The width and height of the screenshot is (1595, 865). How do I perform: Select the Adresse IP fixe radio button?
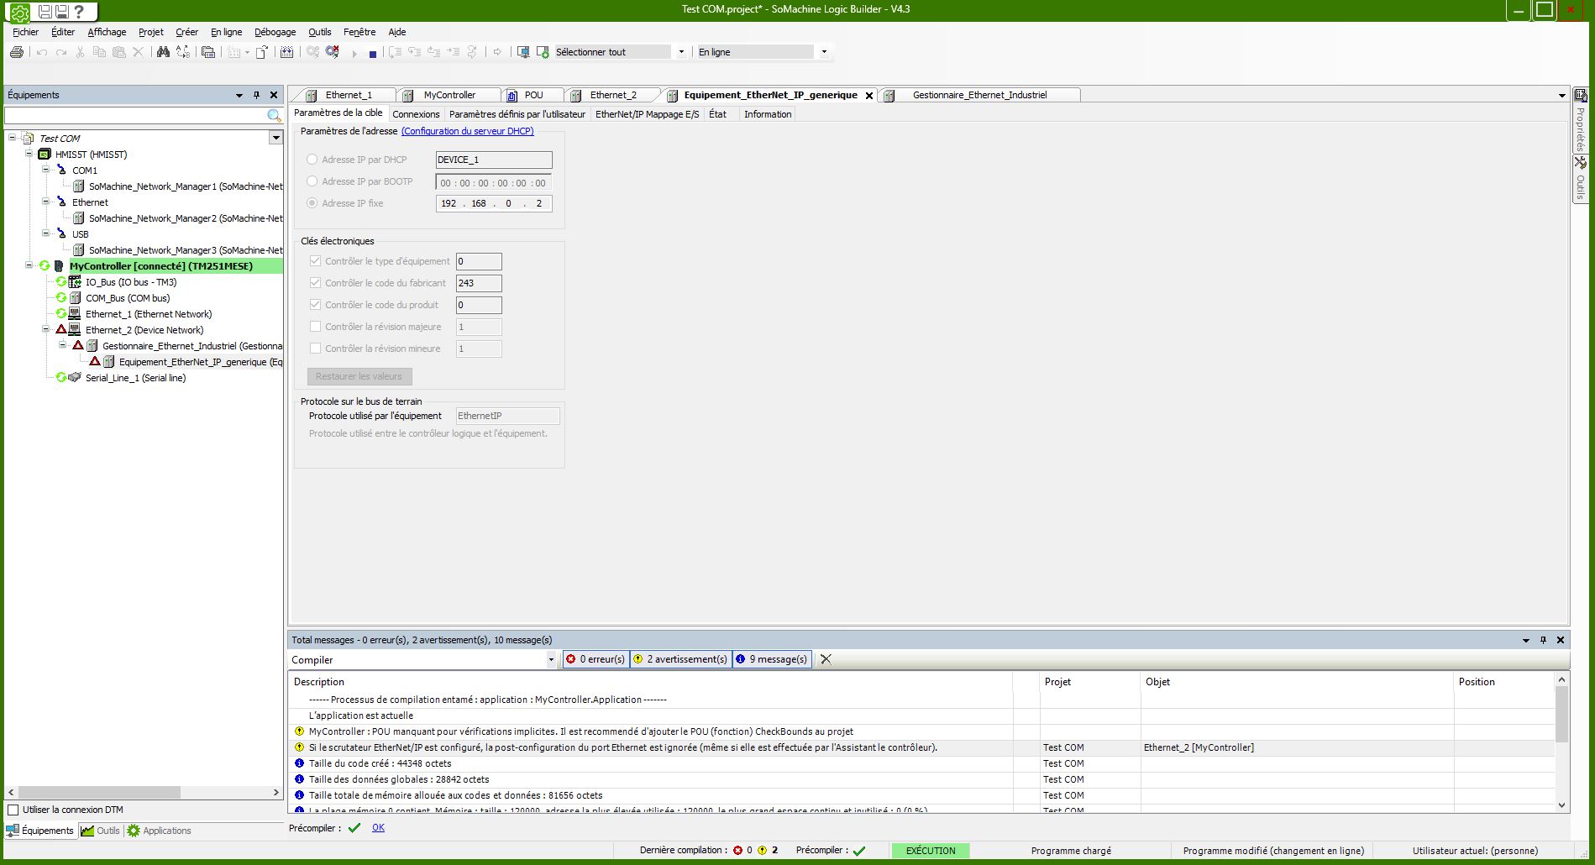(x=312, y=203)
